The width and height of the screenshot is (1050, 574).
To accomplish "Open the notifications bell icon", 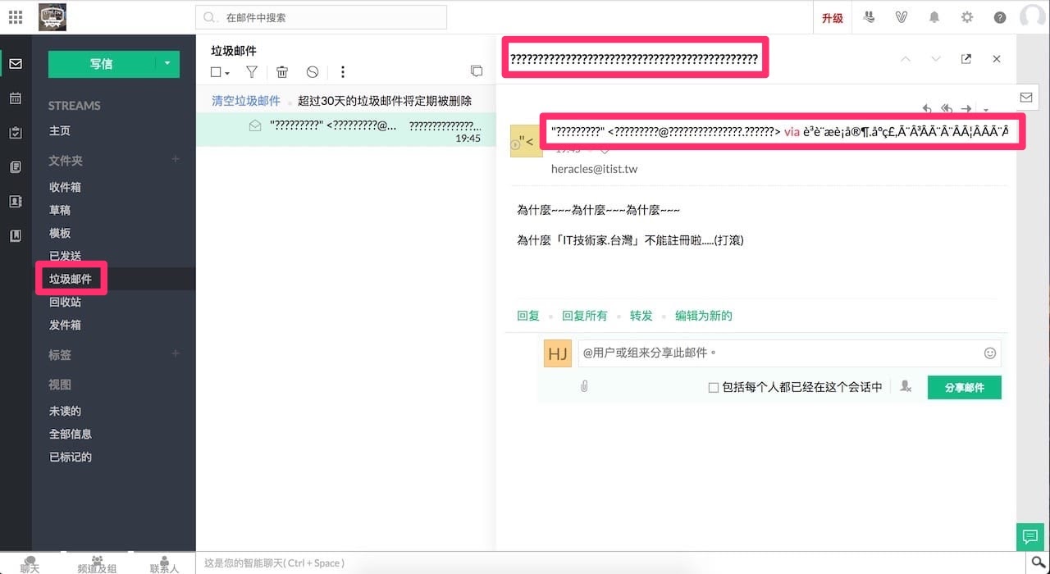I will point(934,16).
